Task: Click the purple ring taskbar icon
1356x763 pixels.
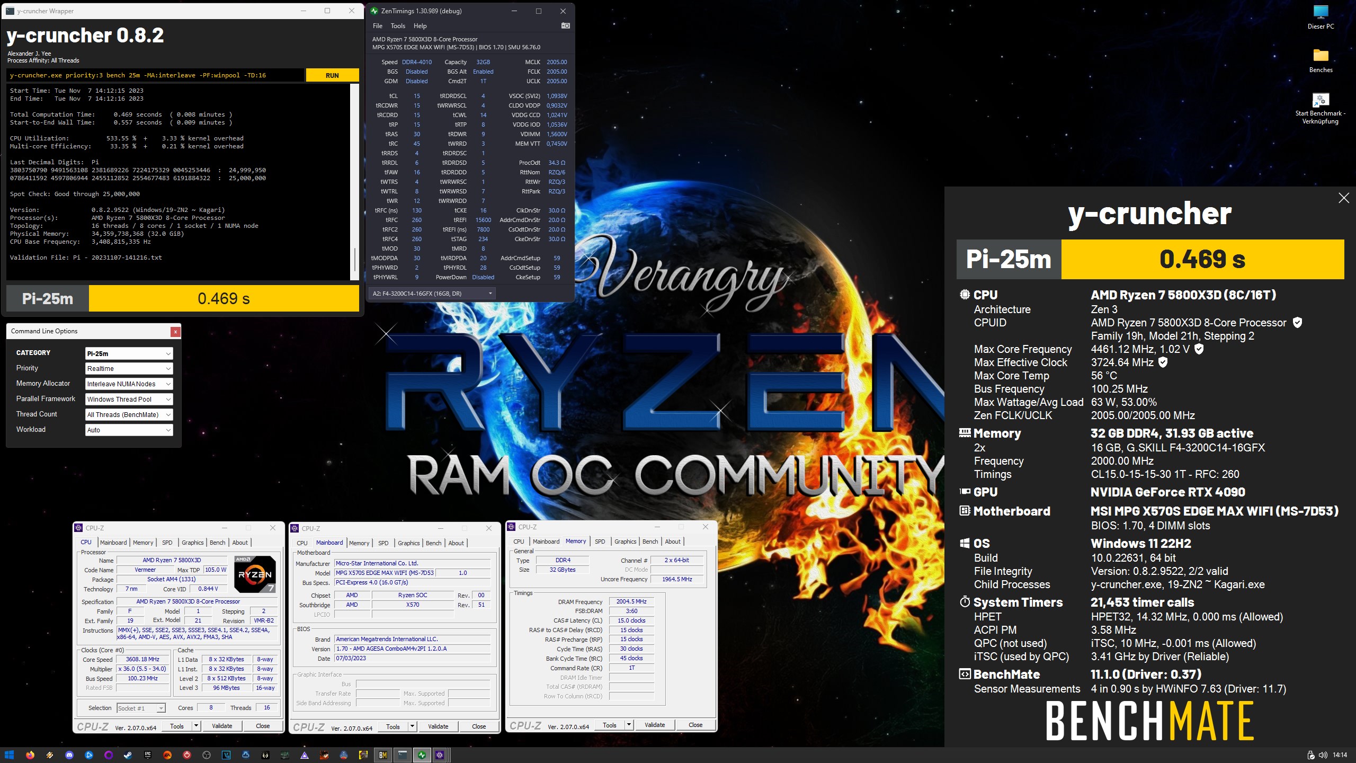Action: pyautogui.click(x=108, y=755)
